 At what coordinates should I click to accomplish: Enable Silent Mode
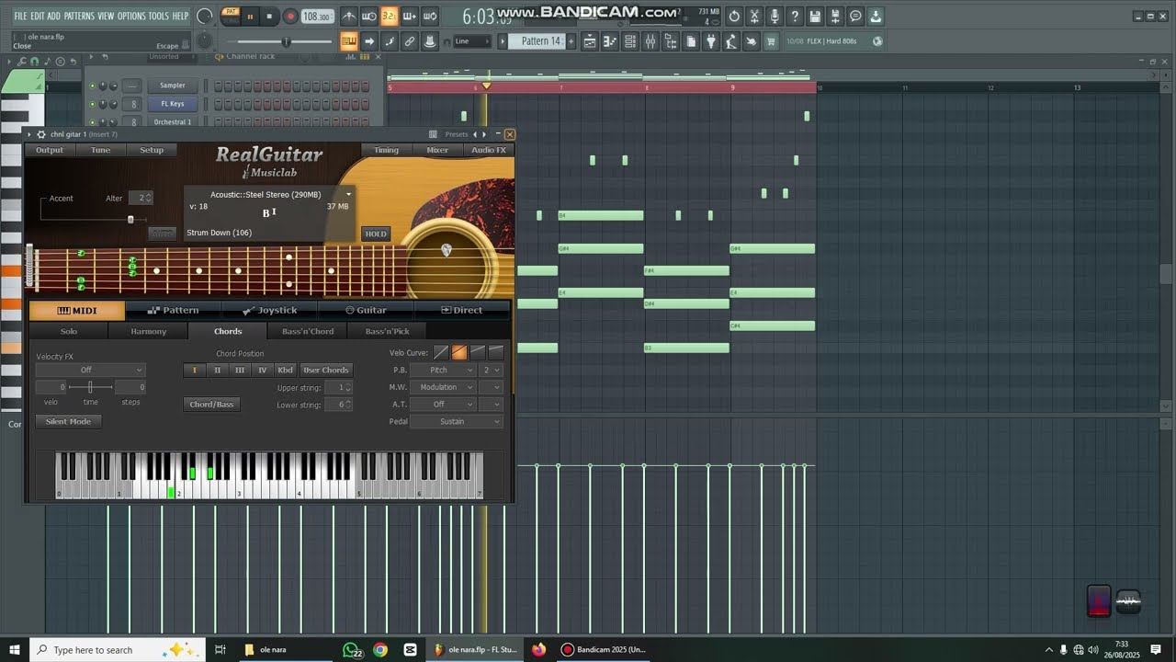[68, 421]
